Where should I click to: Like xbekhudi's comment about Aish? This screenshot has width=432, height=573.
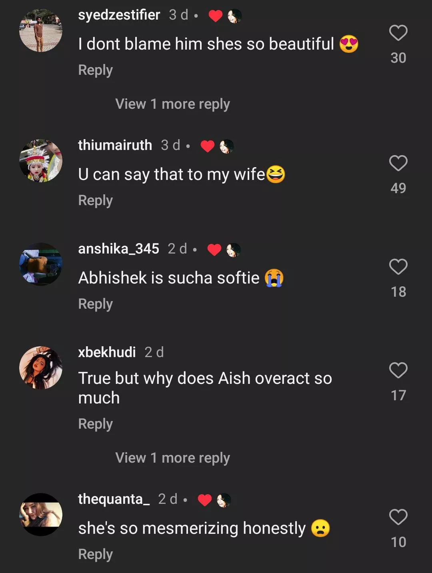coord(398,370)
